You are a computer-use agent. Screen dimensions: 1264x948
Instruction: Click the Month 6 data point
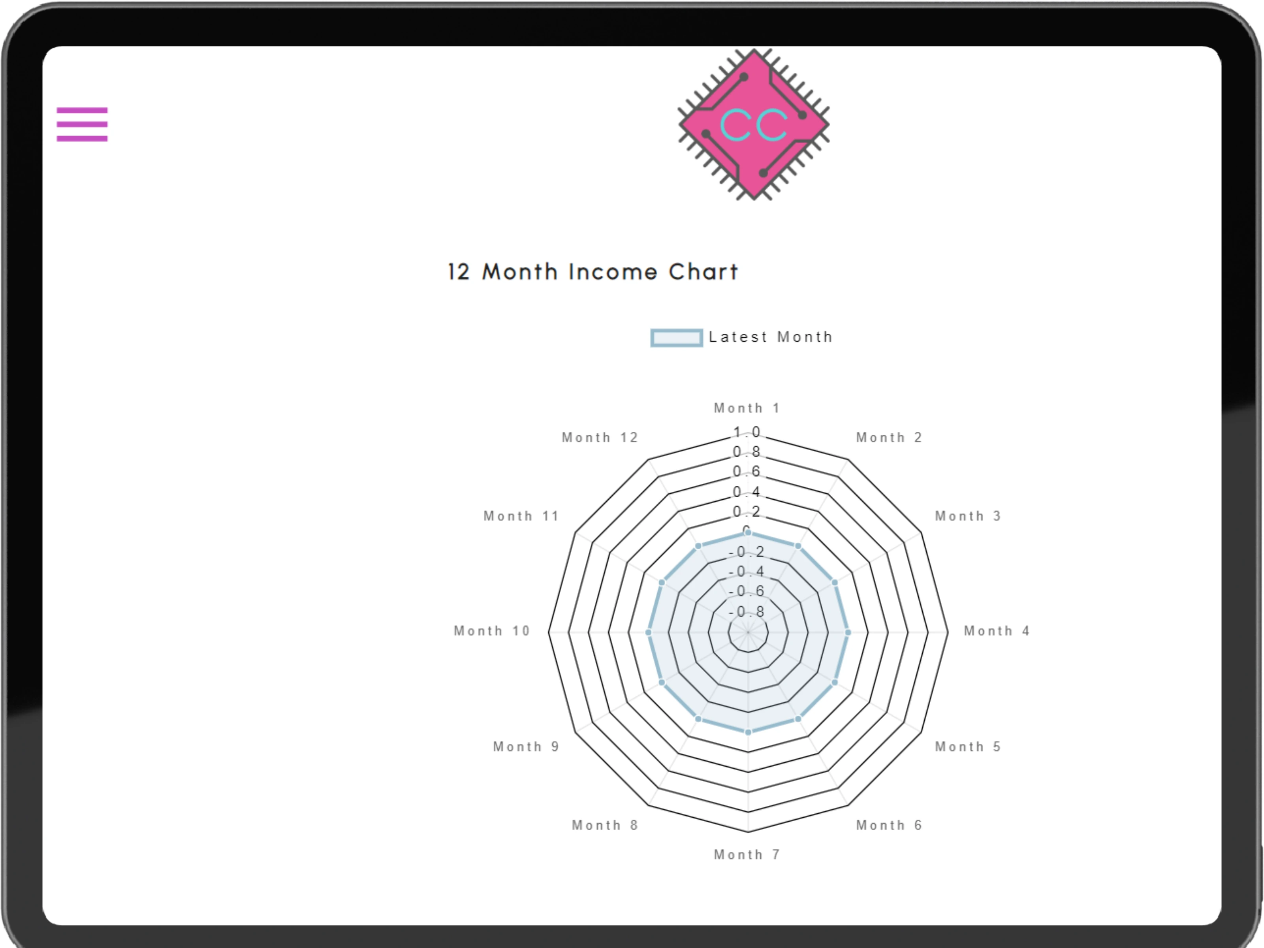coord(798,719)
